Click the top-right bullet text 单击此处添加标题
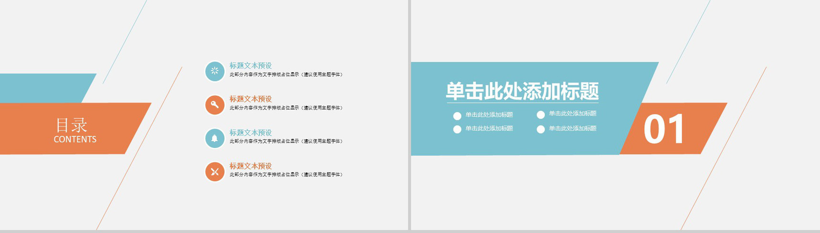The height and width of the screenshot is (233, 820). point(572,114)
